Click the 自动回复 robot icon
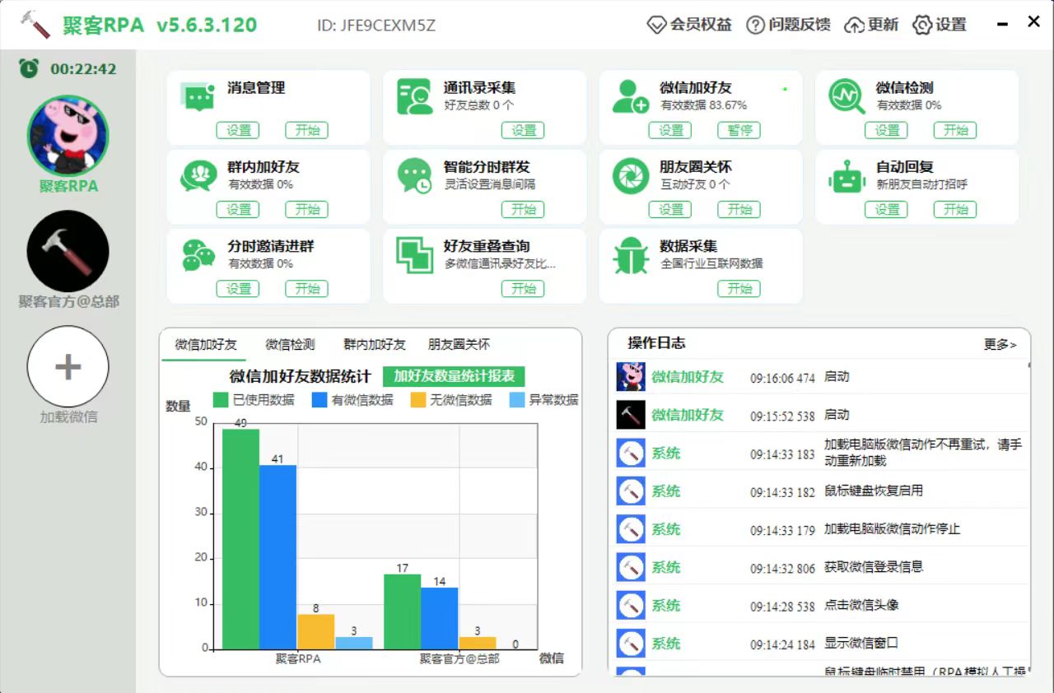The image size is (1054, 693). click(846, 176)
